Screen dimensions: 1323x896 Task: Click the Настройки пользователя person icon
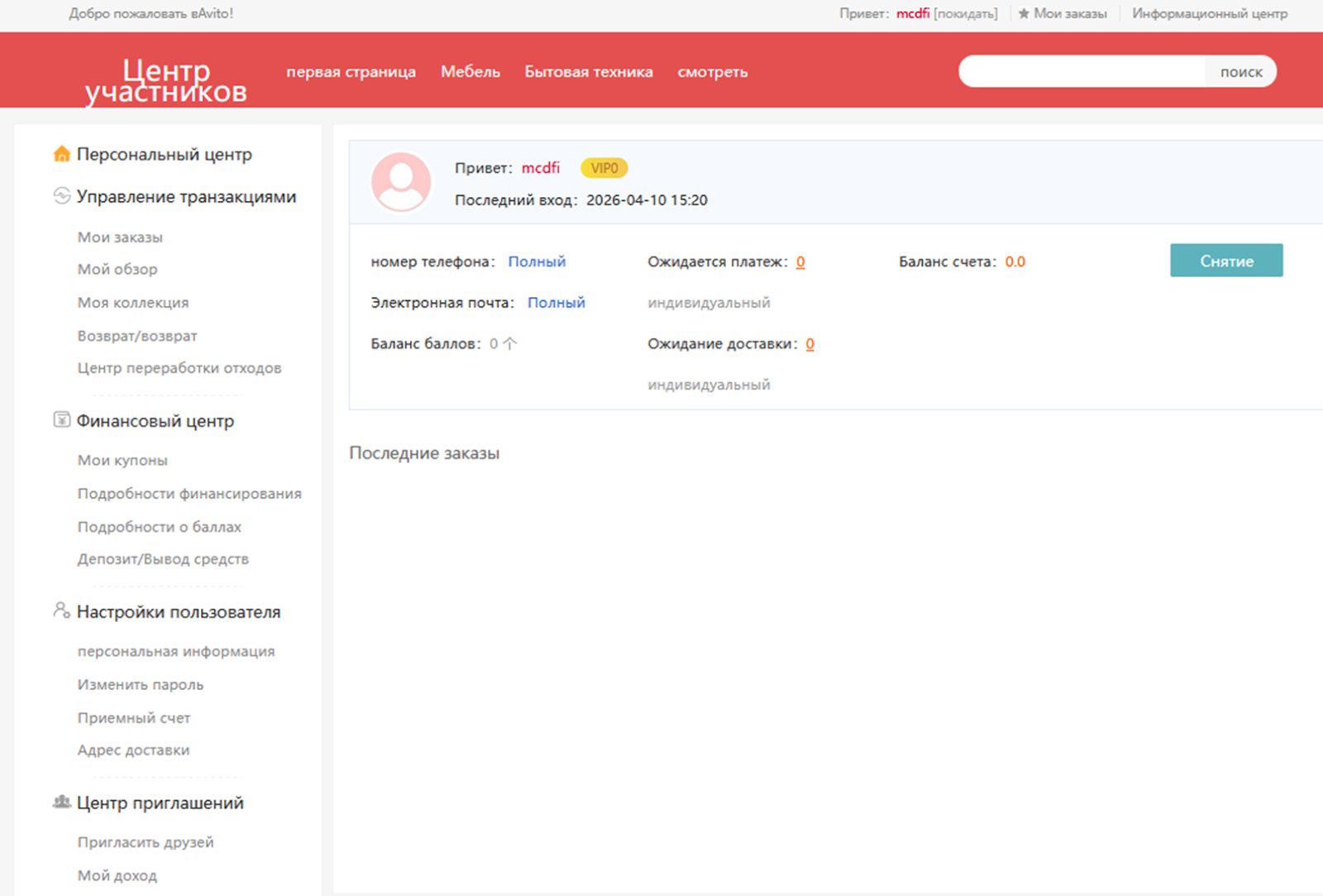(x=61, y=611)
